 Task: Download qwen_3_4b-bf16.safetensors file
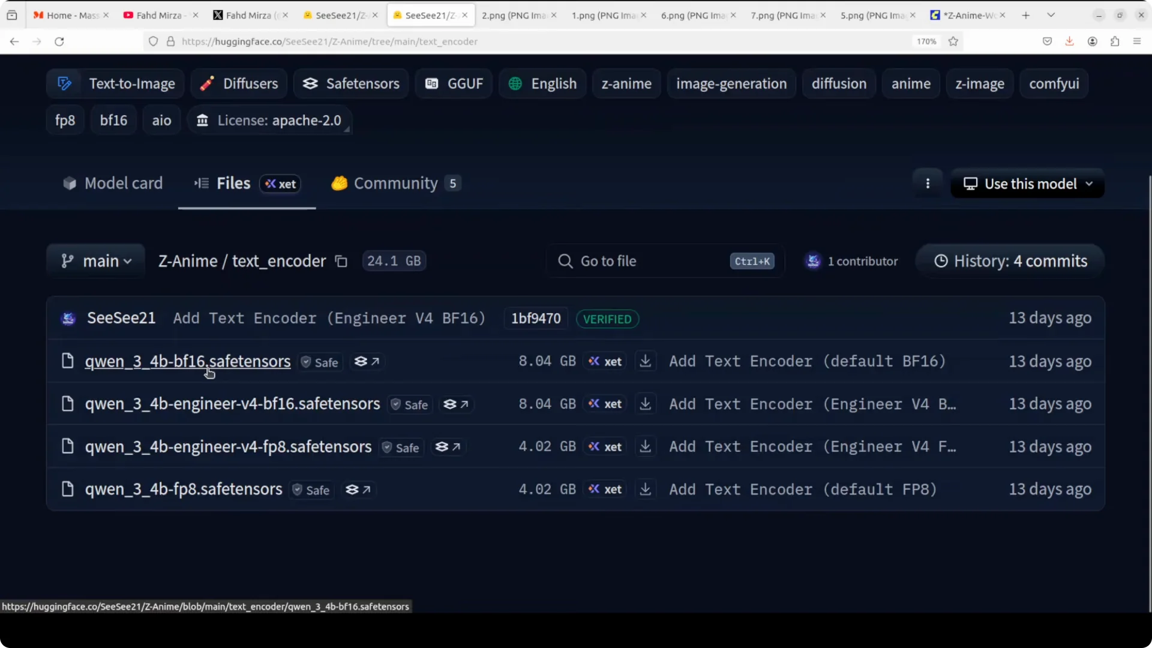tap(646, 362)
